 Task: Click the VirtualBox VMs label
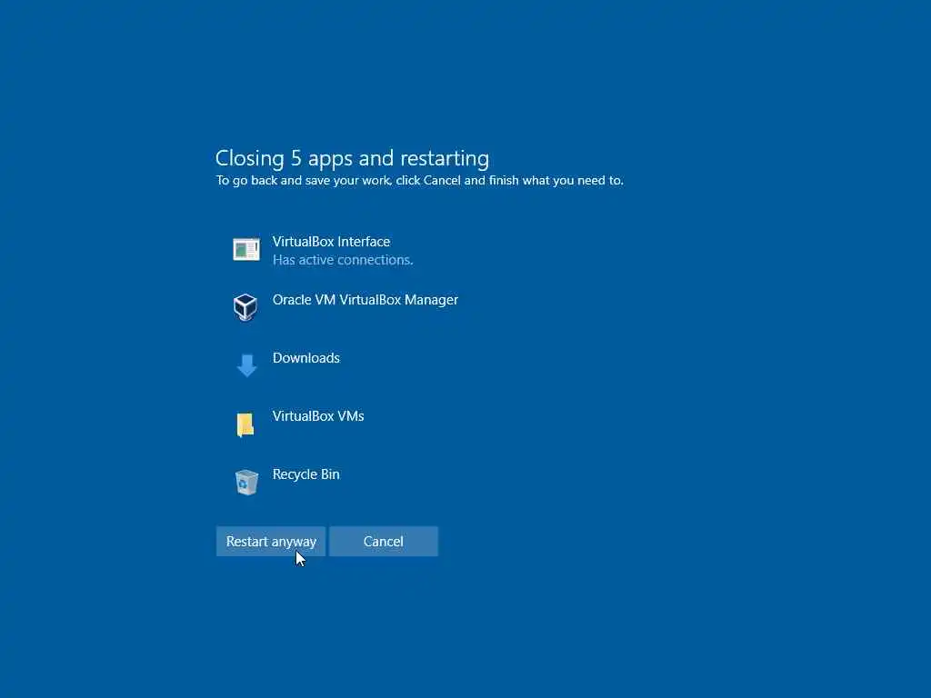[x=318, y=416]
